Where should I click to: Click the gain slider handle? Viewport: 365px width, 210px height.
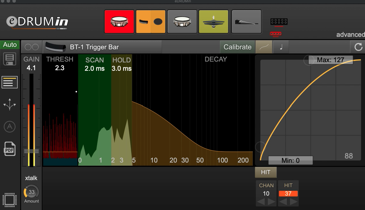click(x=31, y=151)
